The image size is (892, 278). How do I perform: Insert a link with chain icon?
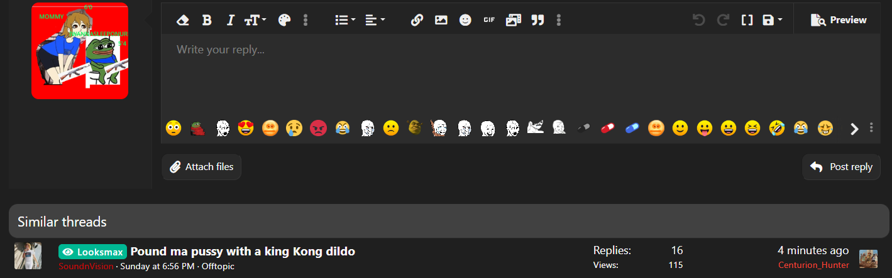[417, 20]
